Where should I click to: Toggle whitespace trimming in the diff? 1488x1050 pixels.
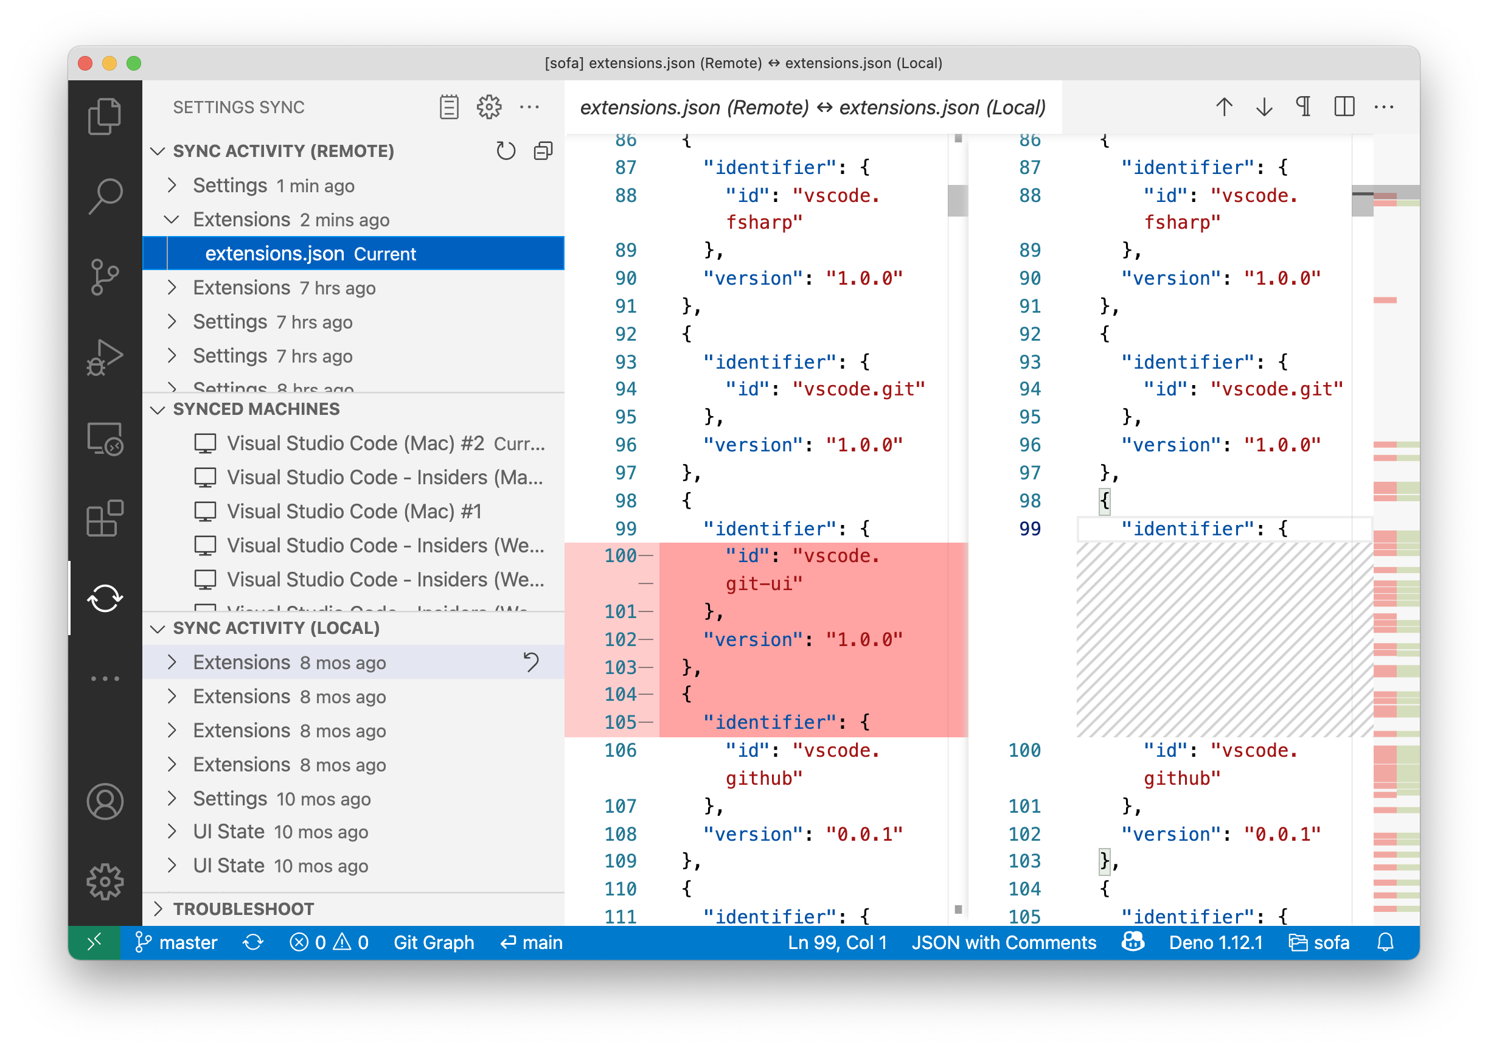click(1303, 107)
